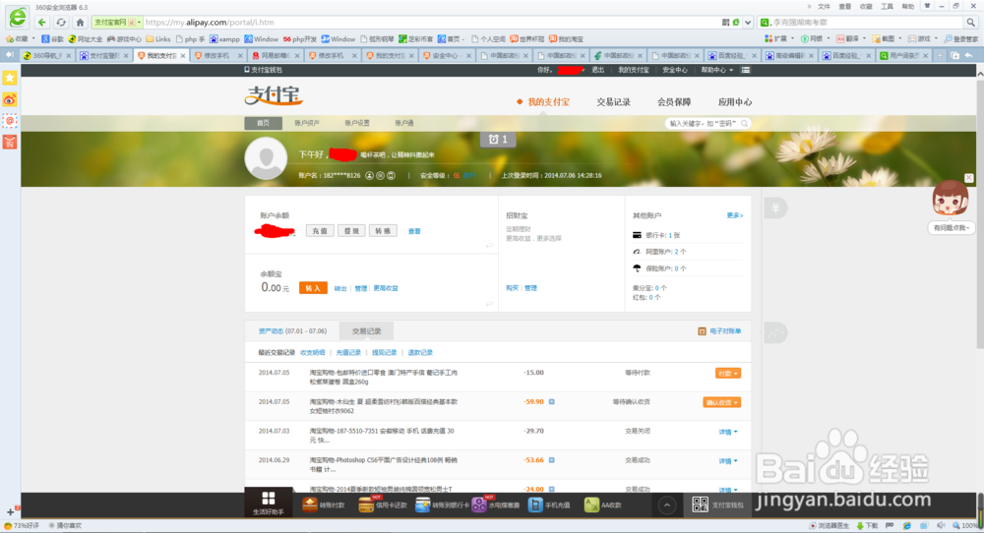Screen dimensions: 984x533
Task: Click the 登录管家 login manager toolbar icon
Action: (x=960, y=39)
